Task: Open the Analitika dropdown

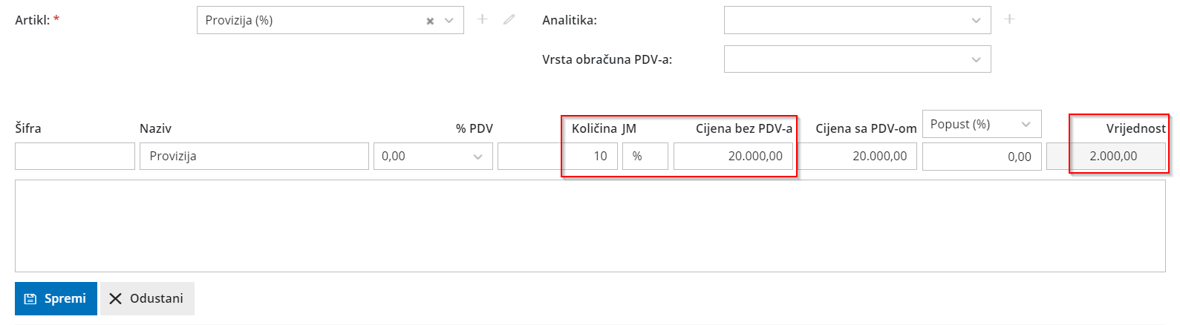Action: (x=857, y=20)
